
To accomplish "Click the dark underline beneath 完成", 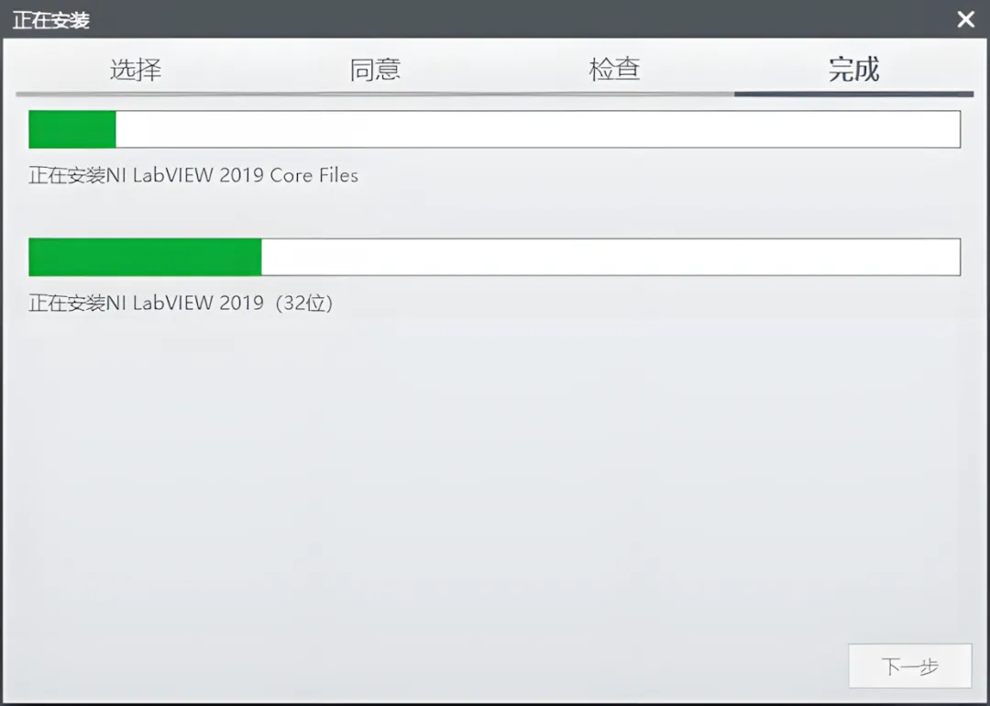I will (x=853, y=94).
